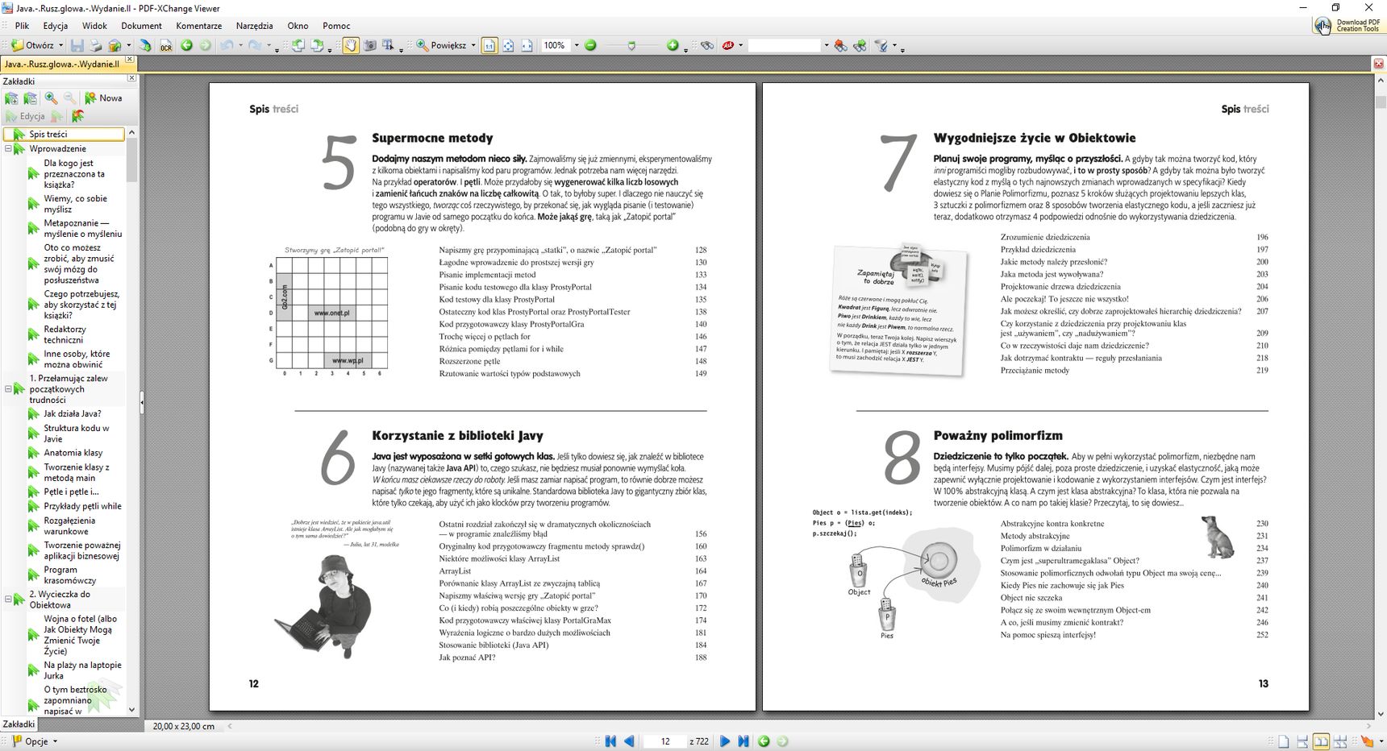The height and width of the screenshot is (751, 1387).
Task: Open the Find binoculars tool
Action: coord(707,46)
